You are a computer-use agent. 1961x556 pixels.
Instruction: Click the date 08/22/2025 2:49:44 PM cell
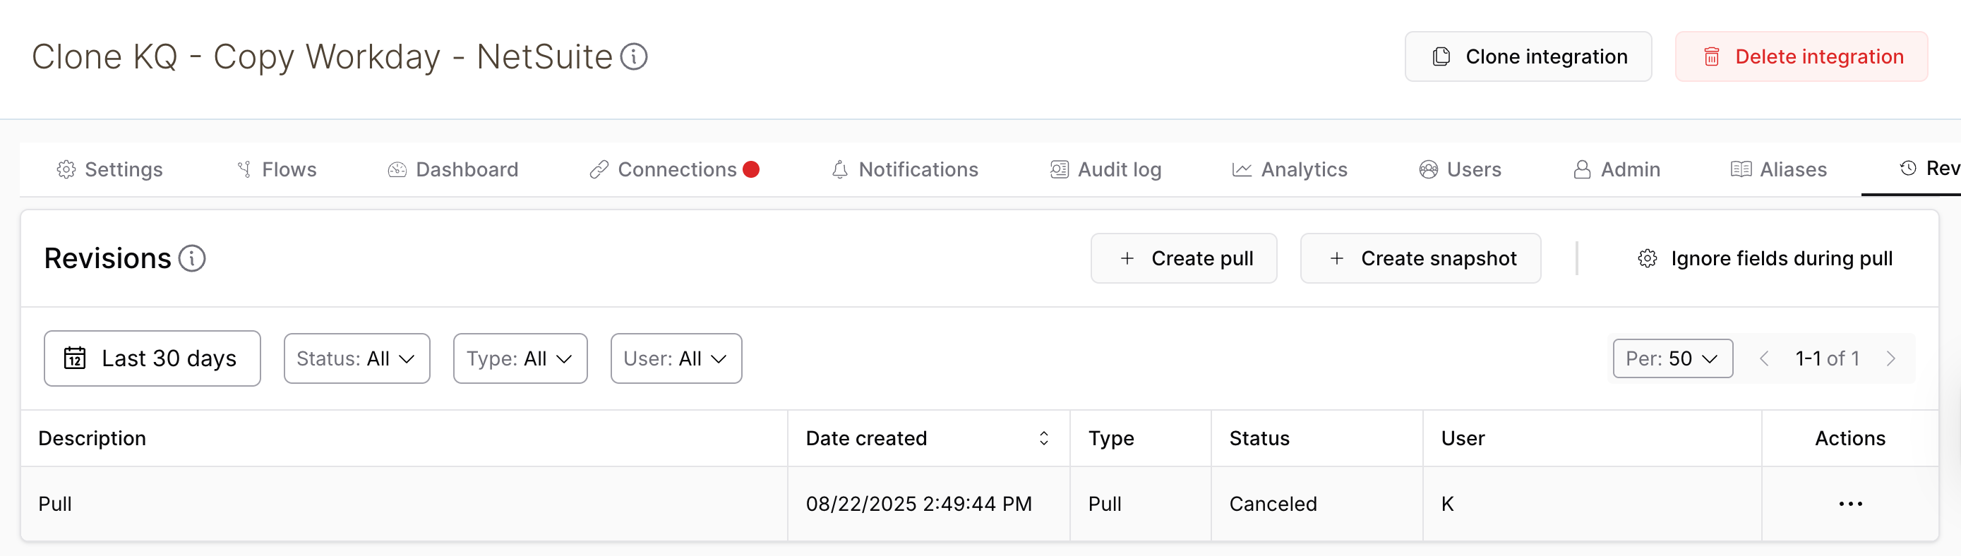point(929,504)
